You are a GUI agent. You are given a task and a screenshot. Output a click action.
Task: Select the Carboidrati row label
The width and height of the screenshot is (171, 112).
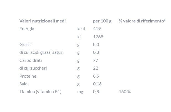click(x=30, y=60)
